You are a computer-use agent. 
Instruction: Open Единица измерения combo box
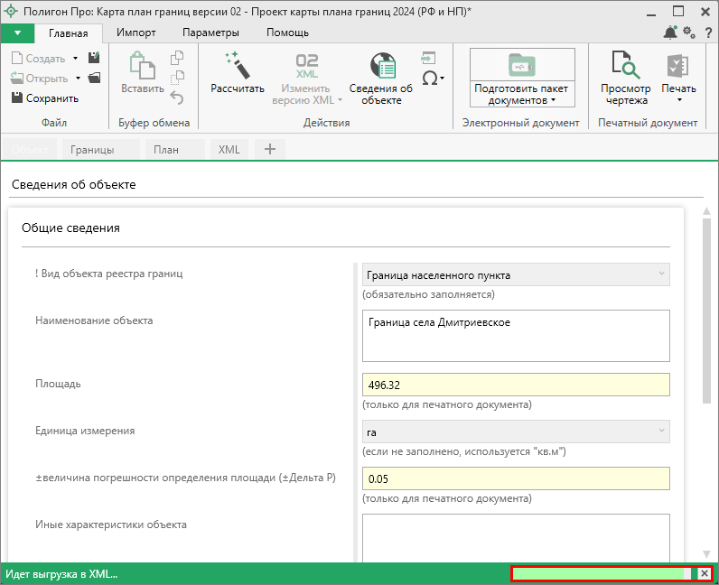(x=516, y=432)
